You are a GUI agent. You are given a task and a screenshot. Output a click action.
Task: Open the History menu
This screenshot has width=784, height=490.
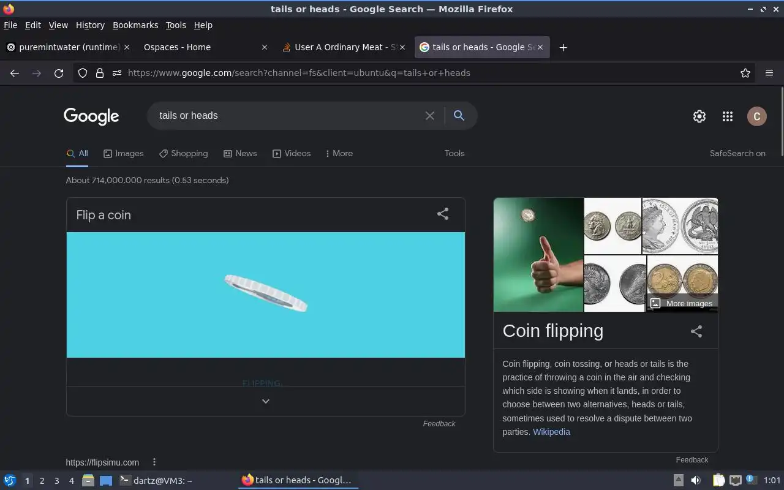[x=90, y=25]
